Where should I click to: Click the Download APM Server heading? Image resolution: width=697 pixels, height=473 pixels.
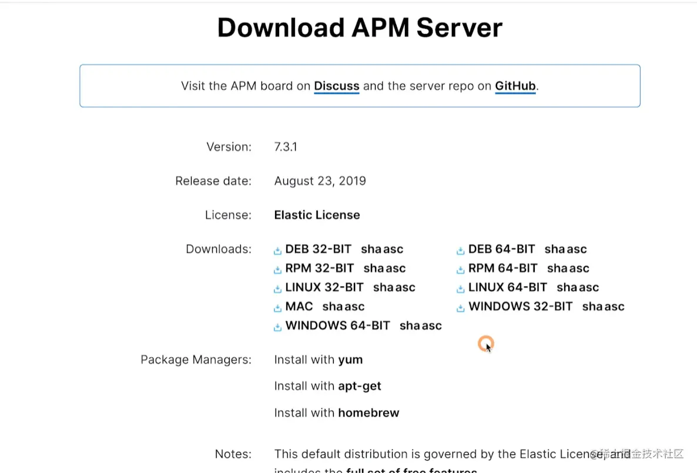pyautogui.click(x=360, y=28)
